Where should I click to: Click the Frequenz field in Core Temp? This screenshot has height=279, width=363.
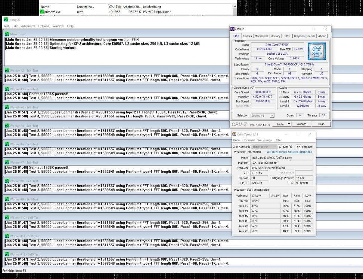(x=281, y=168)
